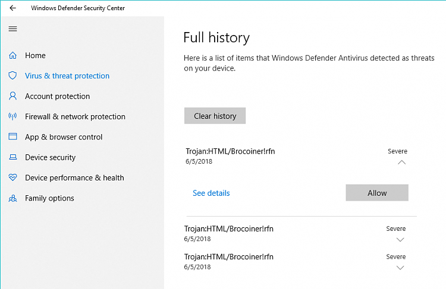Click the App & browser control window icon
Image resolution: width=446 pixels, height=289 pixels.
pyautogui.click(x=13, y=136)
